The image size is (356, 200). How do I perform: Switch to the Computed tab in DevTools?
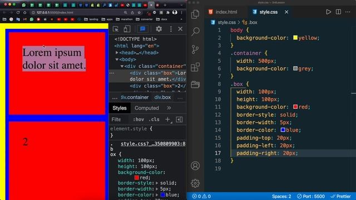tap(147, 108)
